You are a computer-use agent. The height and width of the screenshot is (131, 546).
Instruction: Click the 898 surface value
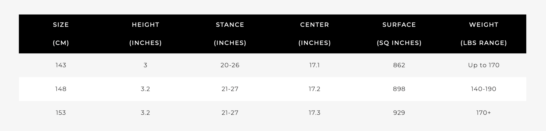pos(399,89)
